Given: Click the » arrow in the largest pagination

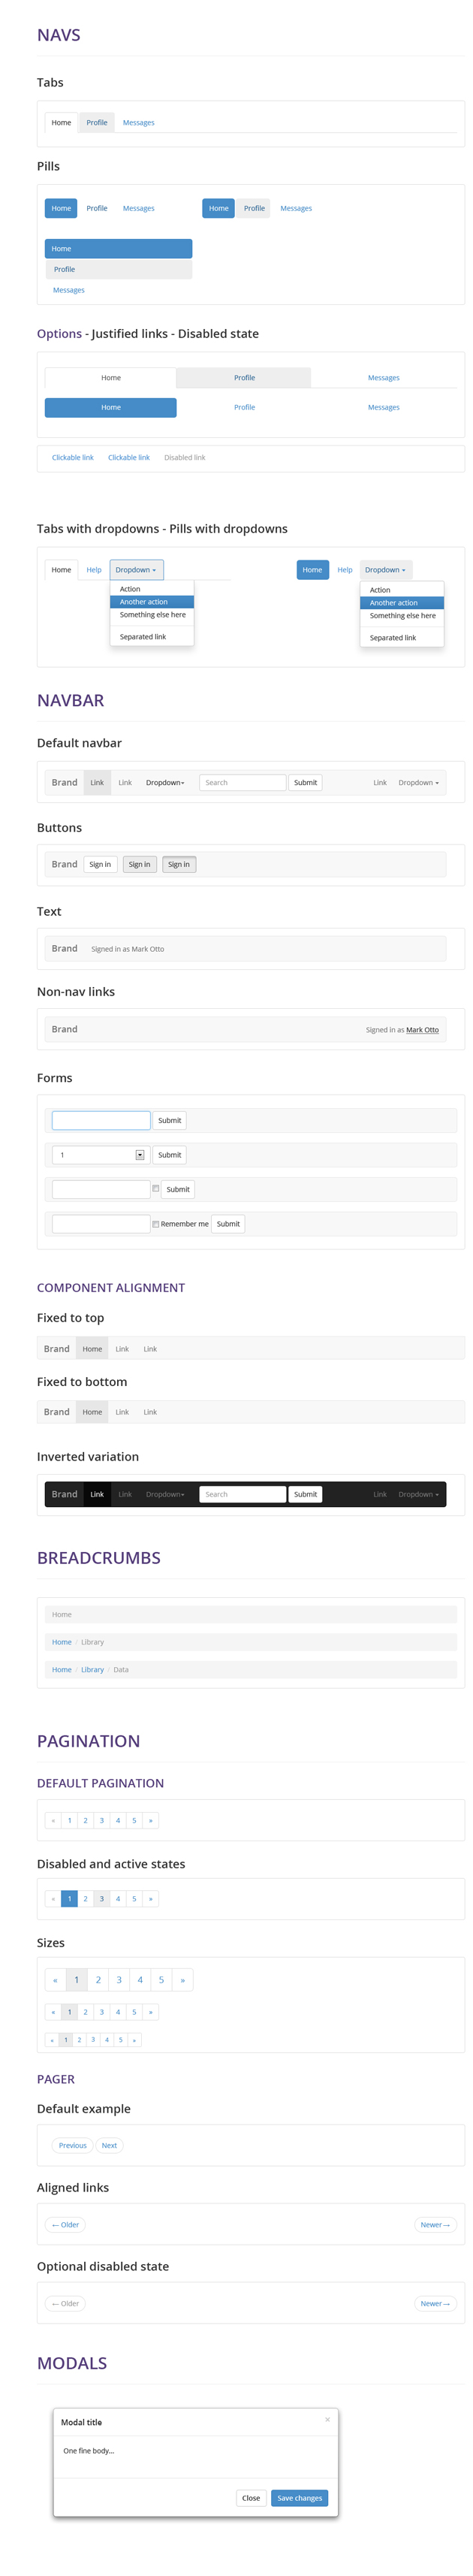Looking at the screenshot, I should pos(182,1980).
